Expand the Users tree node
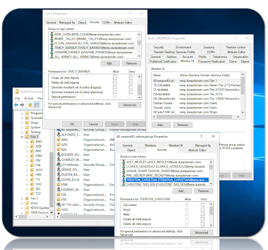Viewport: 268px width, 250px height. point(22,204)
